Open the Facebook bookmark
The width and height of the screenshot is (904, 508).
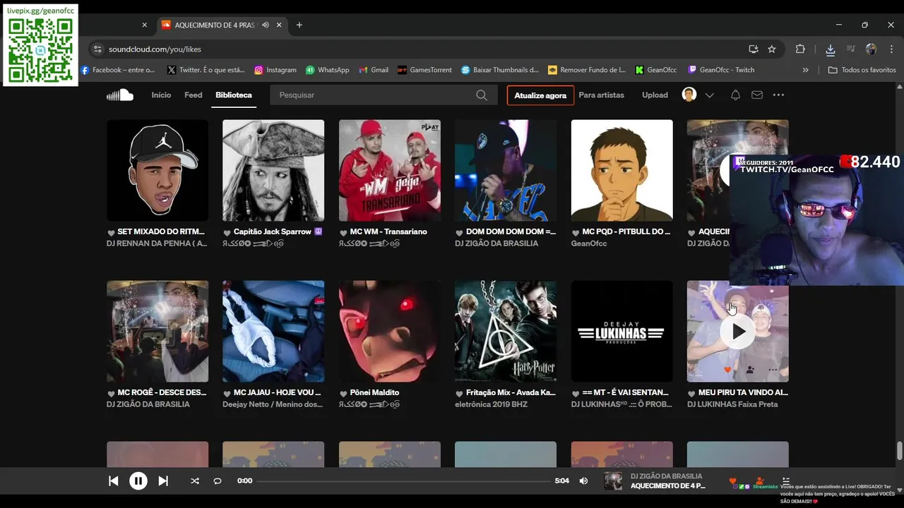pyautogui.click(x=117, y=70)
